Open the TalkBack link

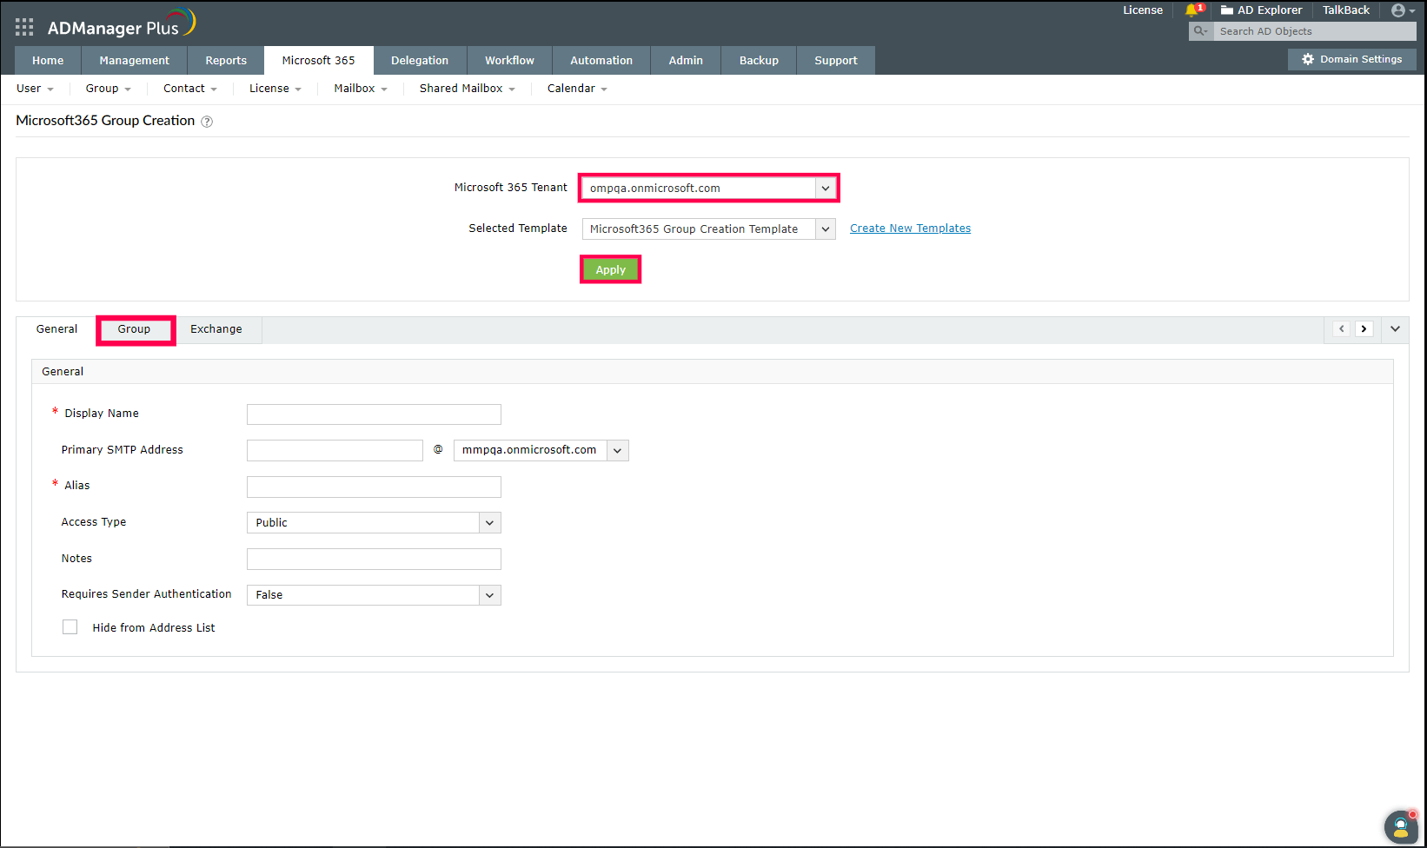point(1346,10)
